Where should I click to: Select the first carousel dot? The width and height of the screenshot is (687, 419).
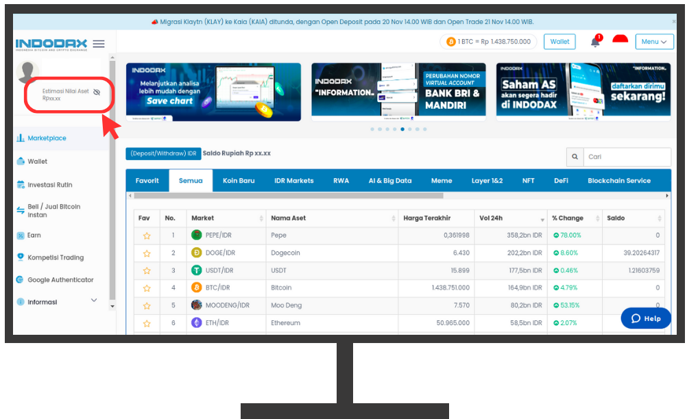coord(372,129)
